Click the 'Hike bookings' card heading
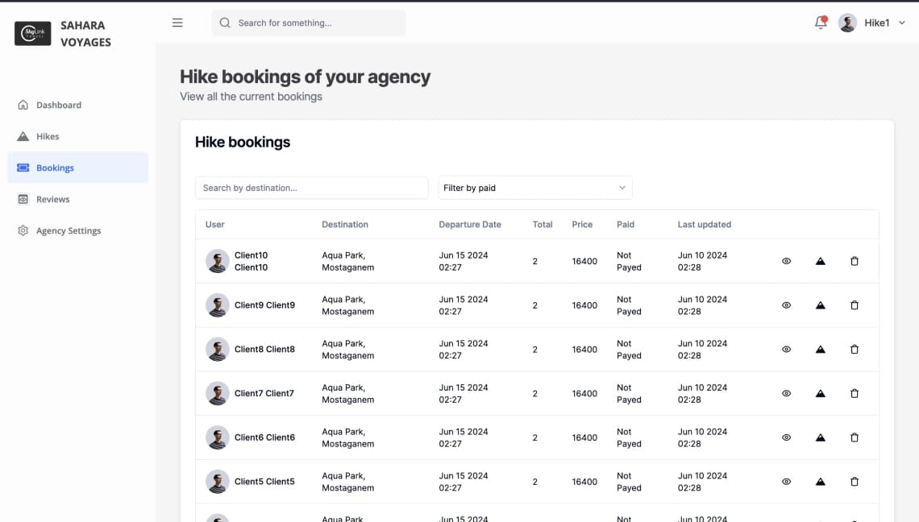This screenshot has height=522, width=919. click(x=243, y=143)
